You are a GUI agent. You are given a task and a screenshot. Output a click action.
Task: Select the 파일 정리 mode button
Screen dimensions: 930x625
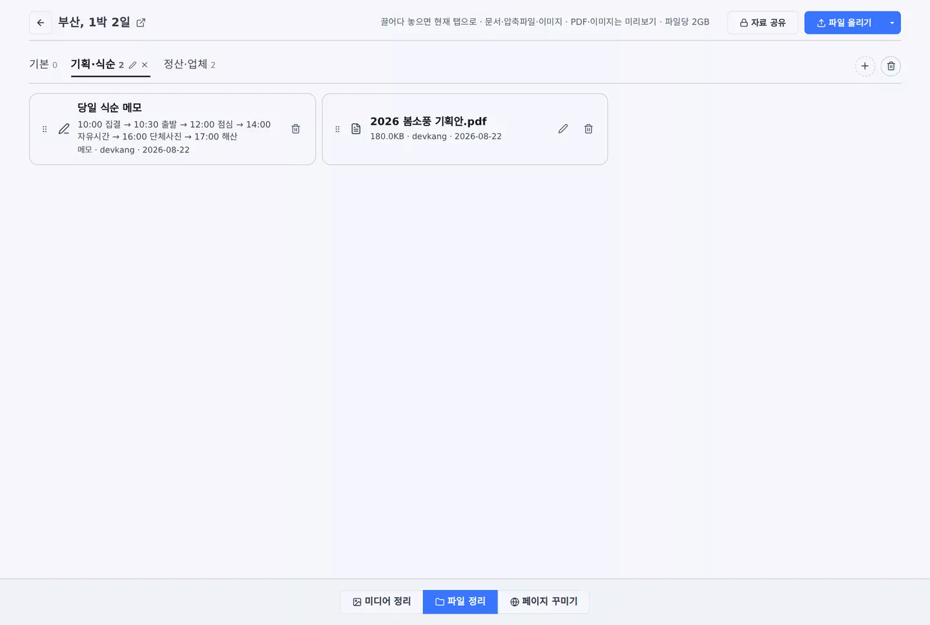pos(460,602)
